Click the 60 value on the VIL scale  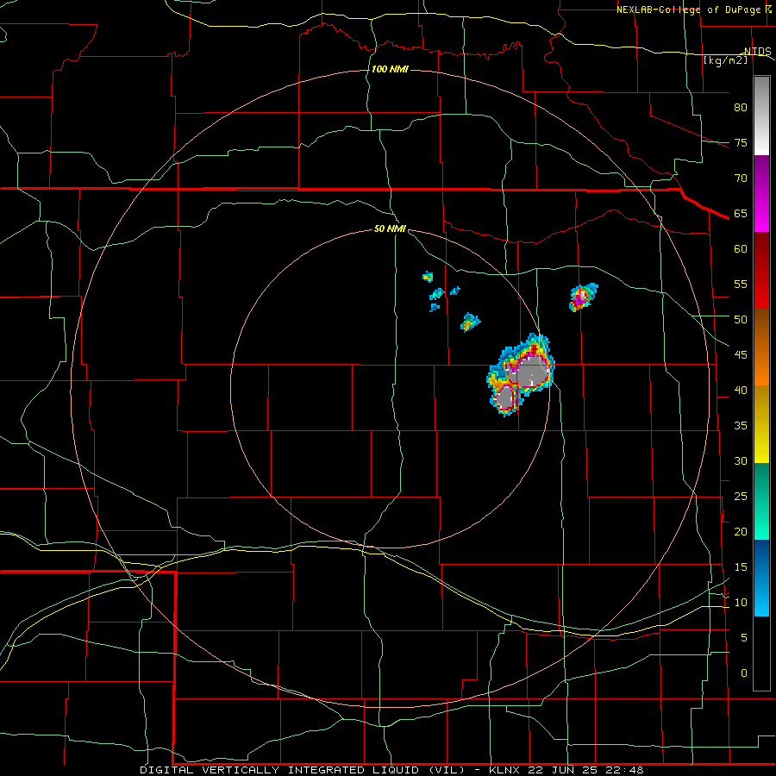click(741, 248)
